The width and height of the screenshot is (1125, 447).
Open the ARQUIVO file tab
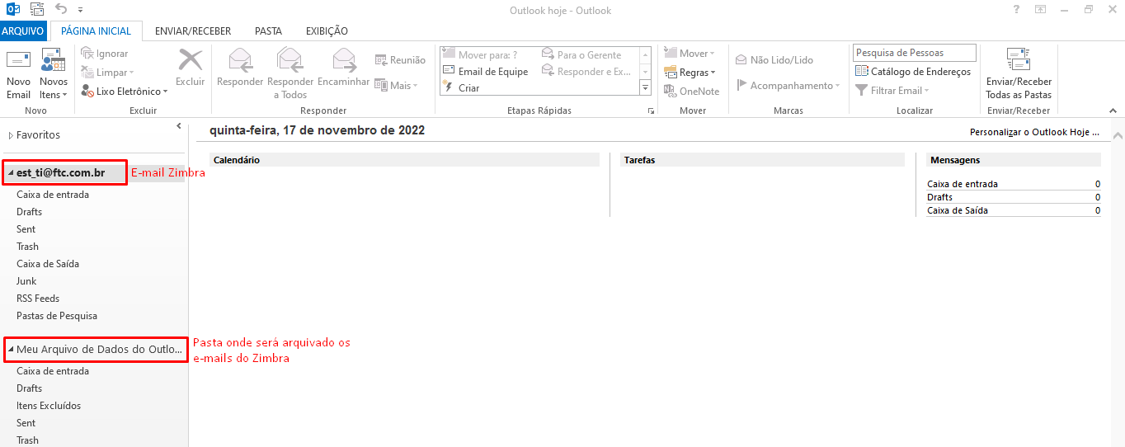tap(23, 31)
